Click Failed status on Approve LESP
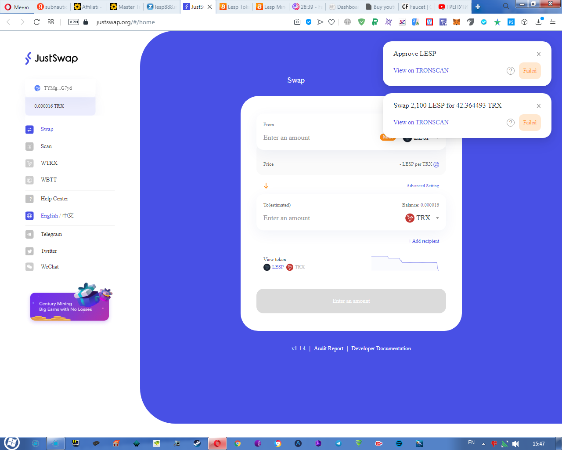 tap(530, 71)
